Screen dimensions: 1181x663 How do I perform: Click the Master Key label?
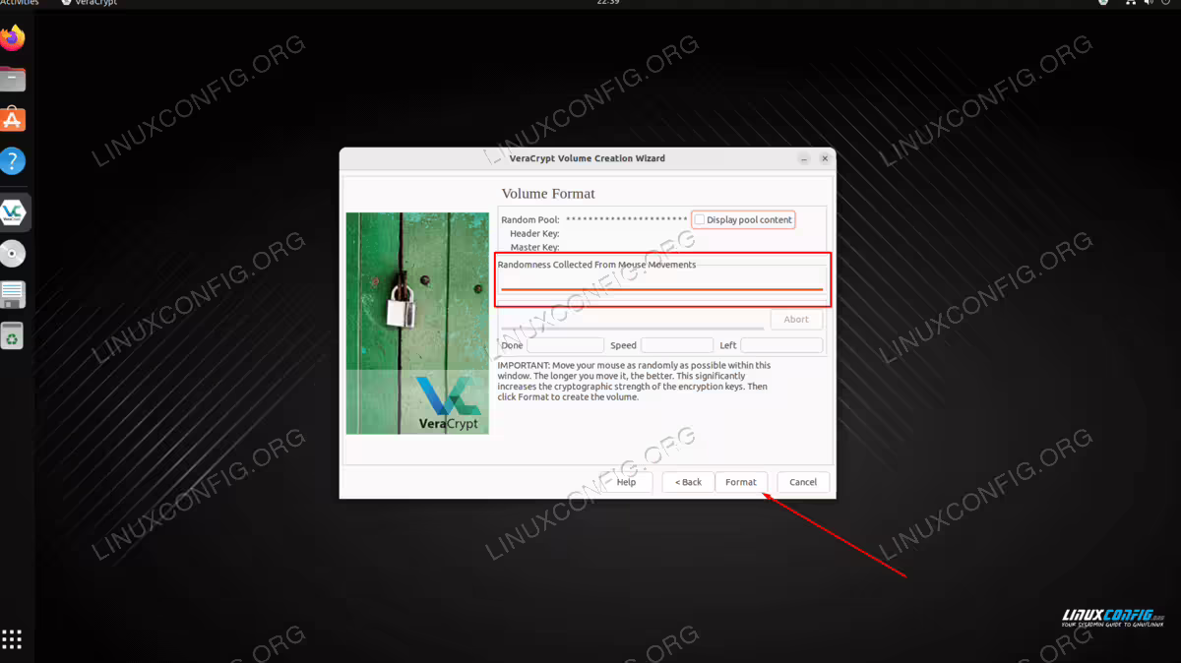pyautogui.click(x=534, y=248)
